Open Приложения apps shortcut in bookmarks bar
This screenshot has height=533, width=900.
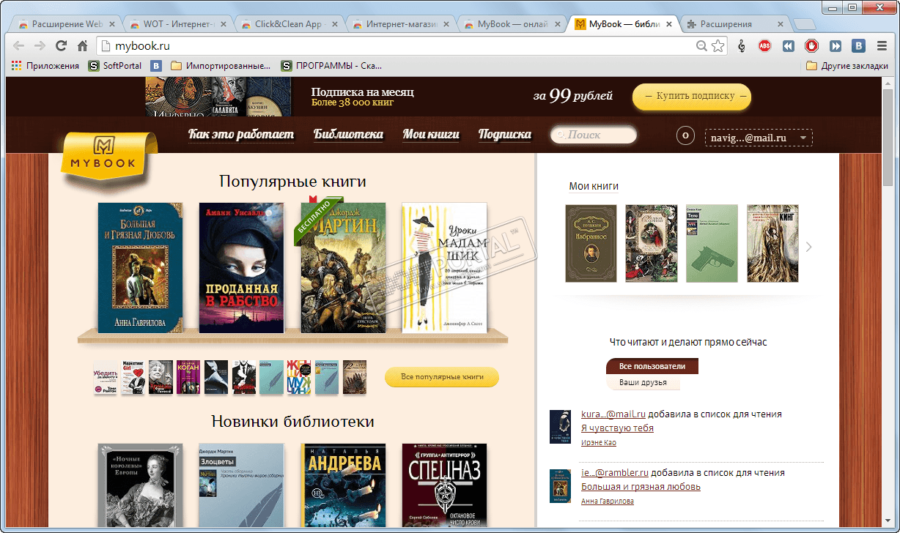pyautogui.click(x=45, y=66)
